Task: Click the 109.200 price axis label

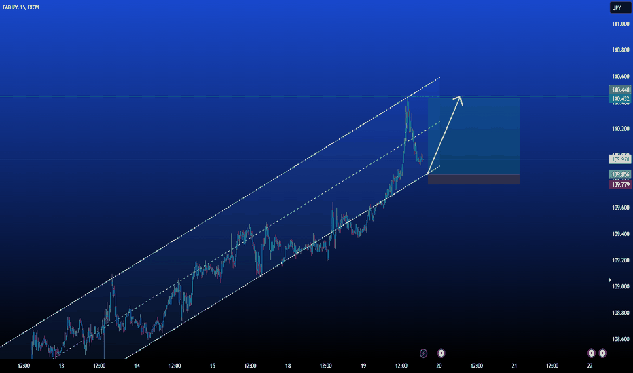Action: [x=621, y=260]
